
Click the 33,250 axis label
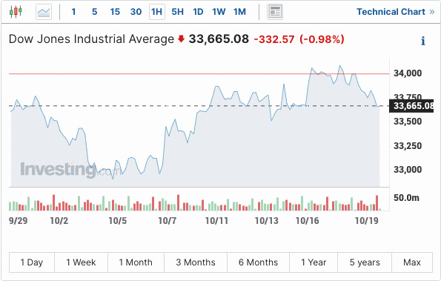[408, 146]
